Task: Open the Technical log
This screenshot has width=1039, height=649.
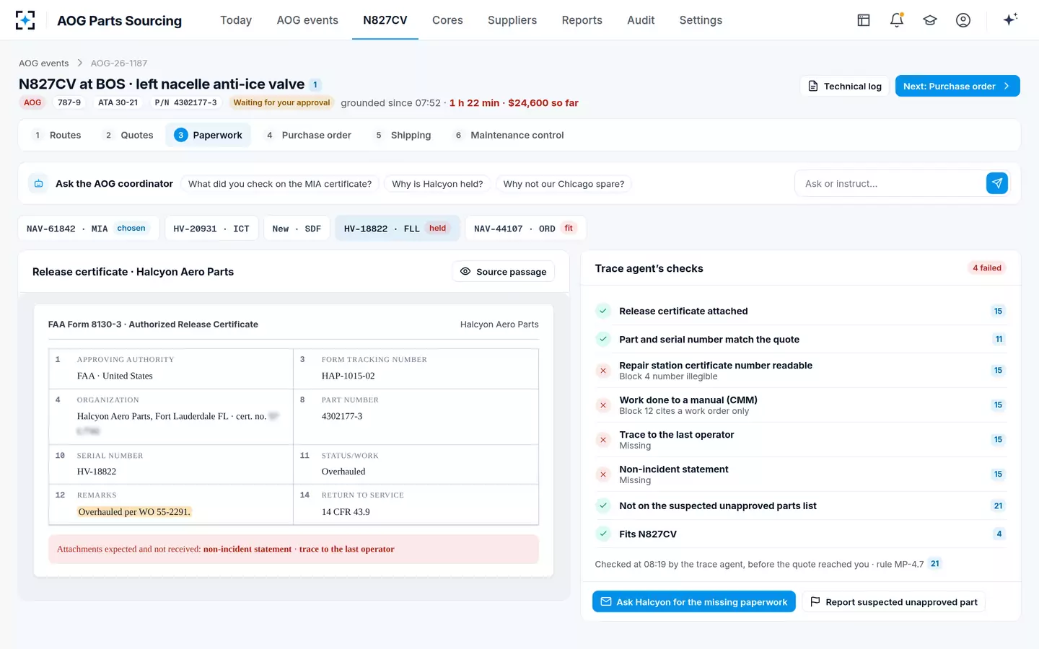Action: coord(845,87)
